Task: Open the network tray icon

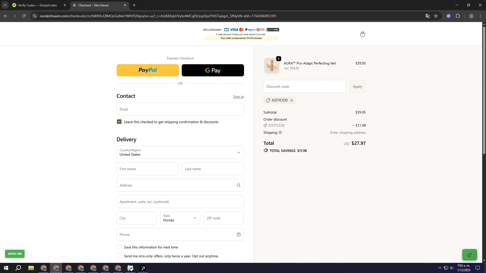Action: tap(446, 268)
